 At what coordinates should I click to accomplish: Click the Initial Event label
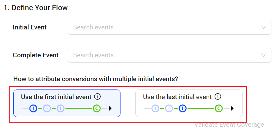[30, 27]
